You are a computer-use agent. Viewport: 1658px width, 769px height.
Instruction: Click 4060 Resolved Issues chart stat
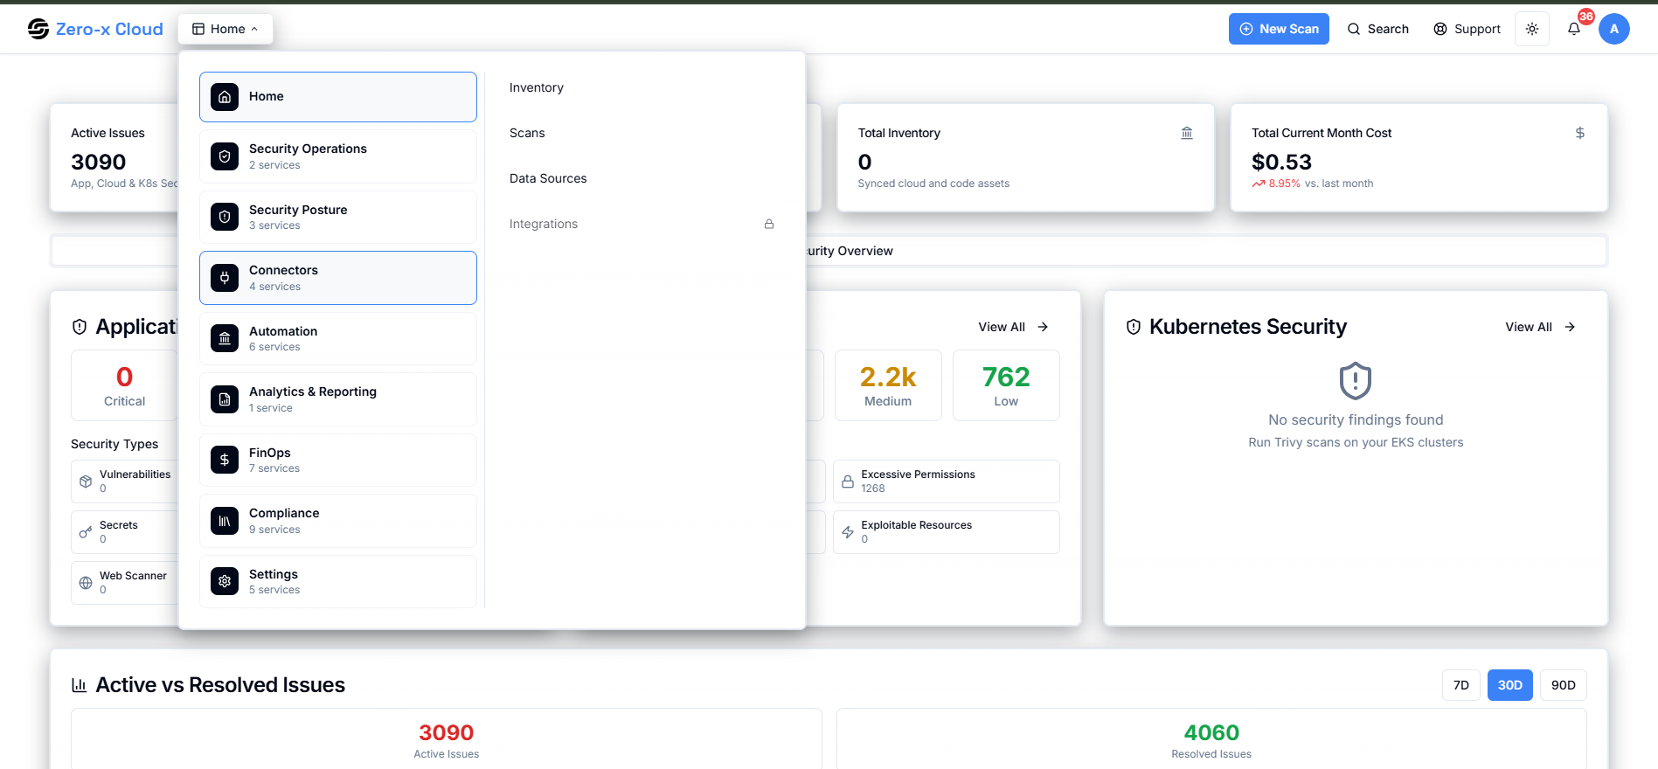1211,739
